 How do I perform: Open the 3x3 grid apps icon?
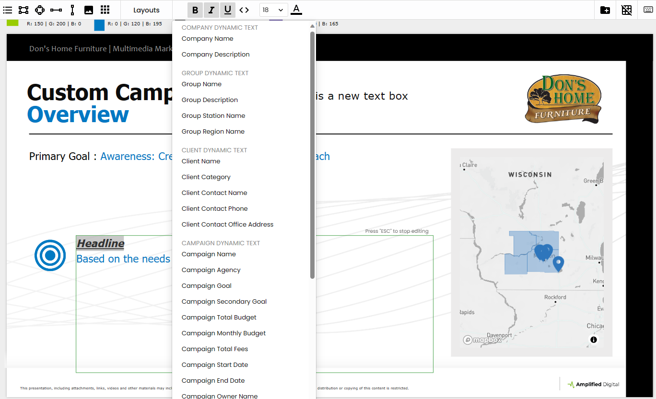tap(105, 10)
